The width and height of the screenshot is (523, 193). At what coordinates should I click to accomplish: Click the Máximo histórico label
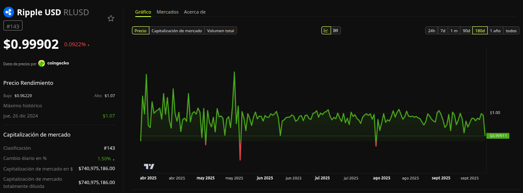pyautogui.click(x=23, y=106)
